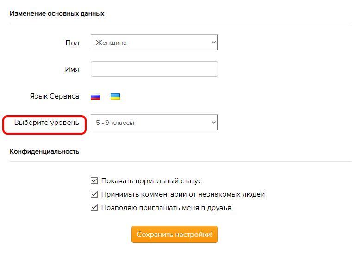
Task: Click the chevron arrow on the Пол dropdown
Action: (x=213, y=43)
